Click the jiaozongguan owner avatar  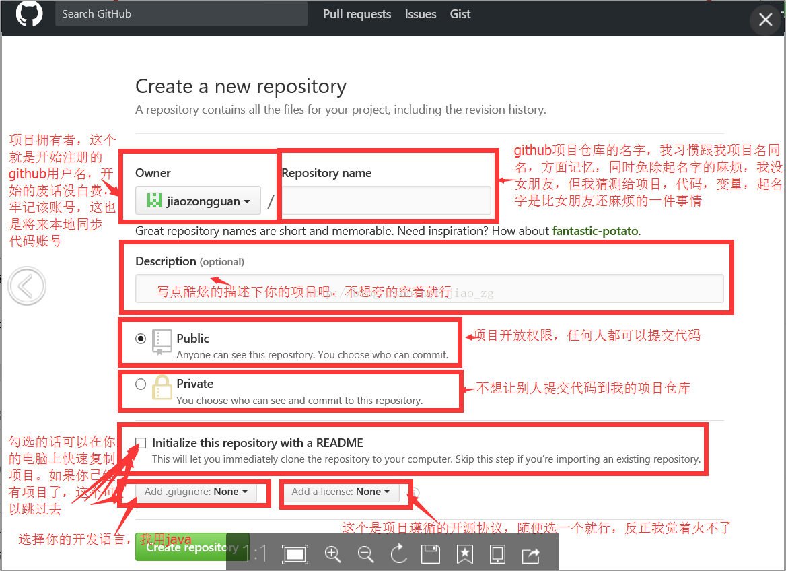[x=154, y=201]
